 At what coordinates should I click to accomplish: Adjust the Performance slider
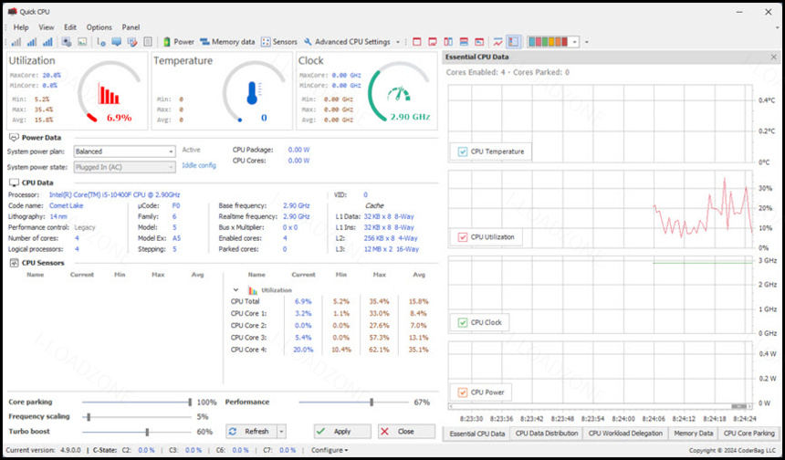(353, 402)
